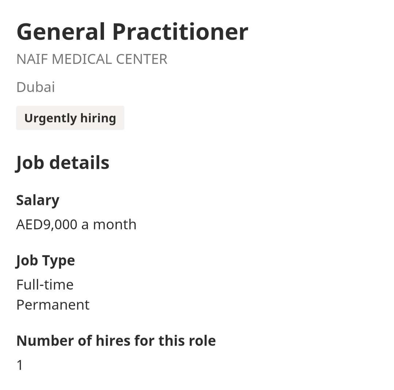
Task: Click the word role in the hires label
Action: [202, 341]
